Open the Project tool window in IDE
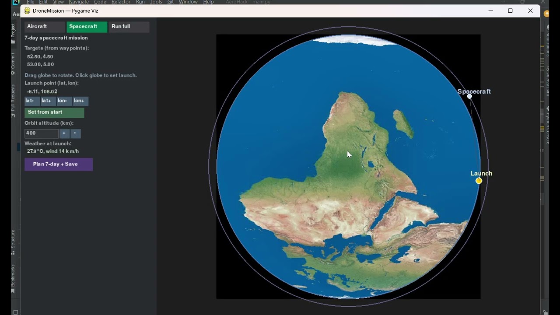 point(13,33)
